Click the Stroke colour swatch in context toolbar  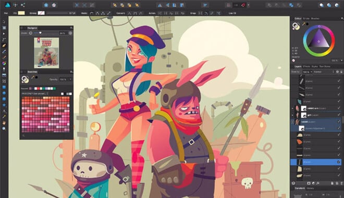[41, 13]
